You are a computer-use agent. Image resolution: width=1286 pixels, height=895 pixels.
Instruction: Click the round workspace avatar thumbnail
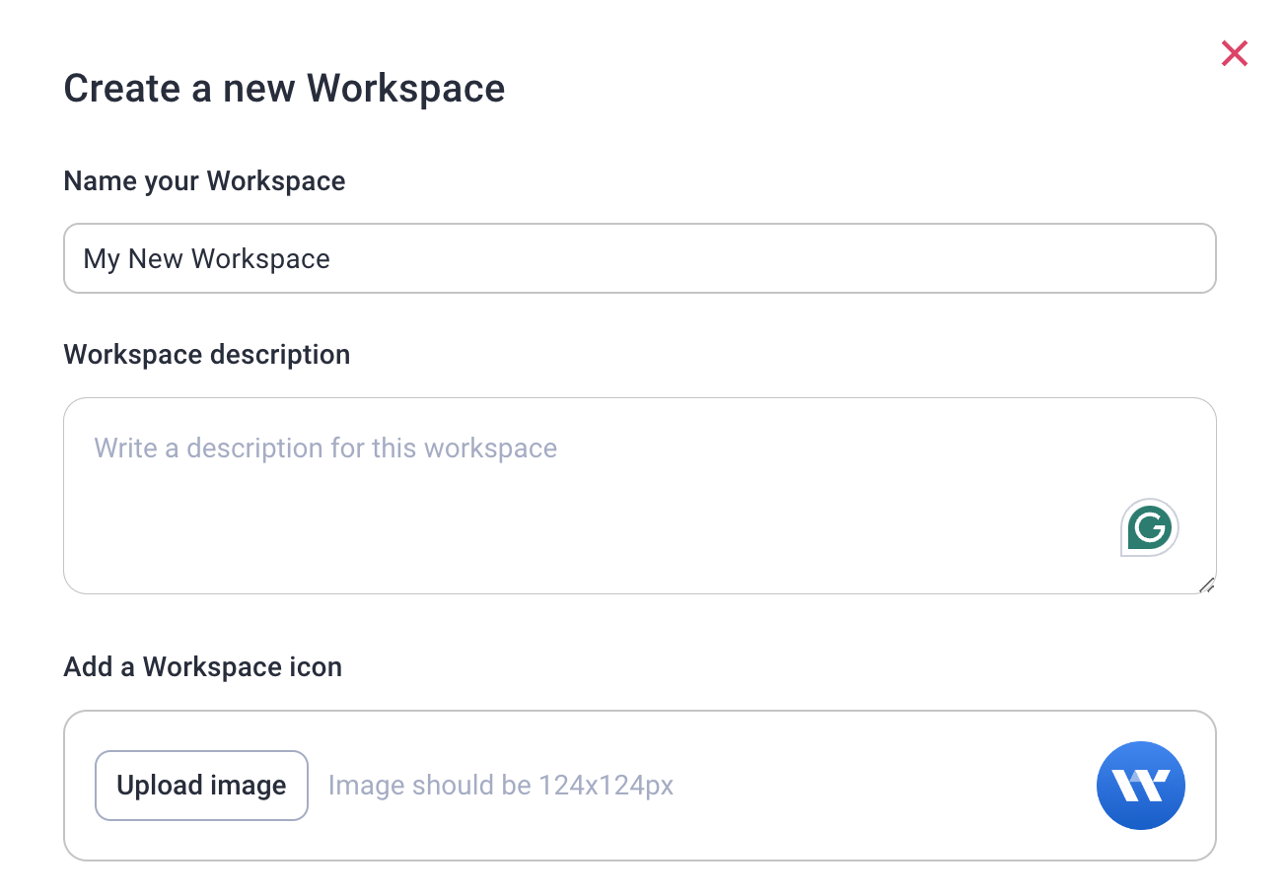coord(1140,786)
